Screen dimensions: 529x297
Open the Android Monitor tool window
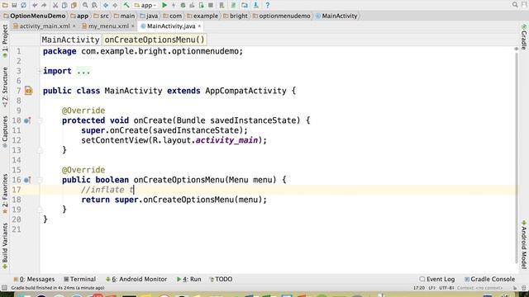tap(136, 279)
